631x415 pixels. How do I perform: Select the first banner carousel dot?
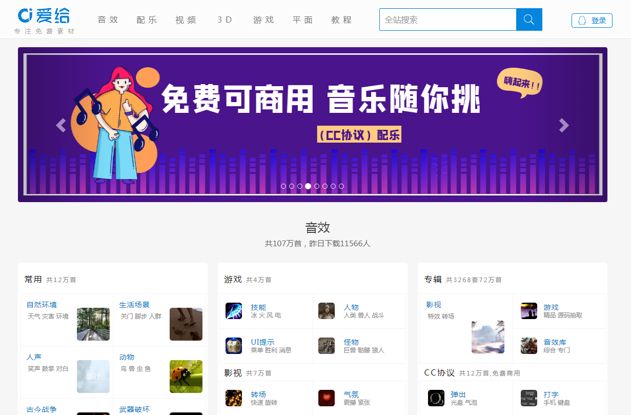(283, 186)
